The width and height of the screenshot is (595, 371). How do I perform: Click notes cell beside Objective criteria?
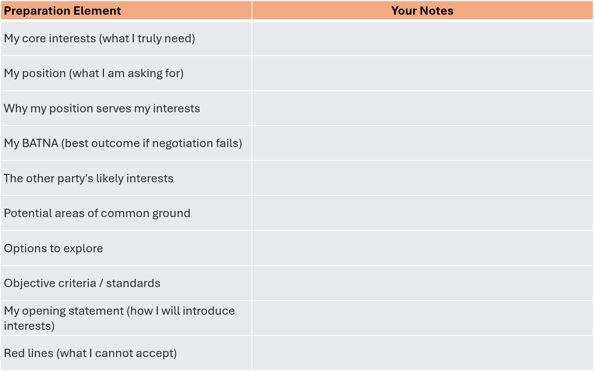pos(422,283)
